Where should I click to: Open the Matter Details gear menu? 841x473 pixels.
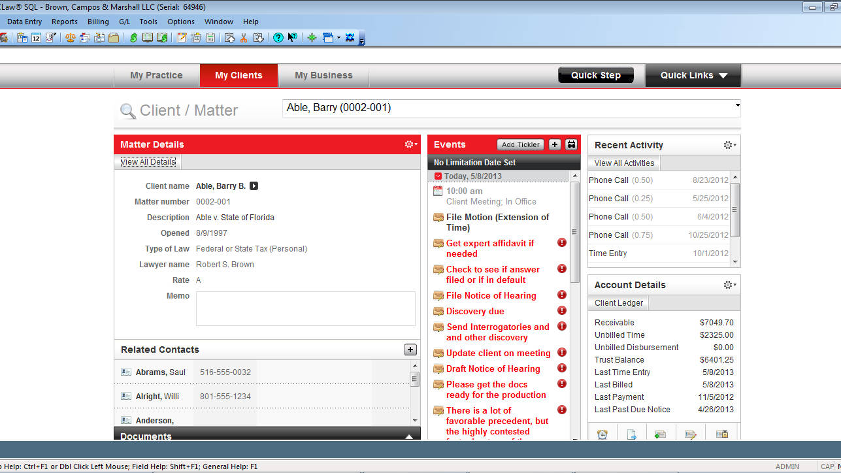[x=410, y=144]
